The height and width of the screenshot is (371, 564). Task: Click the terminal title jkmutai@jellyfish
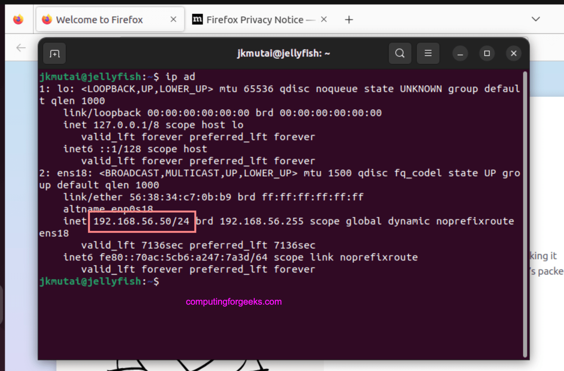(284, 53)
